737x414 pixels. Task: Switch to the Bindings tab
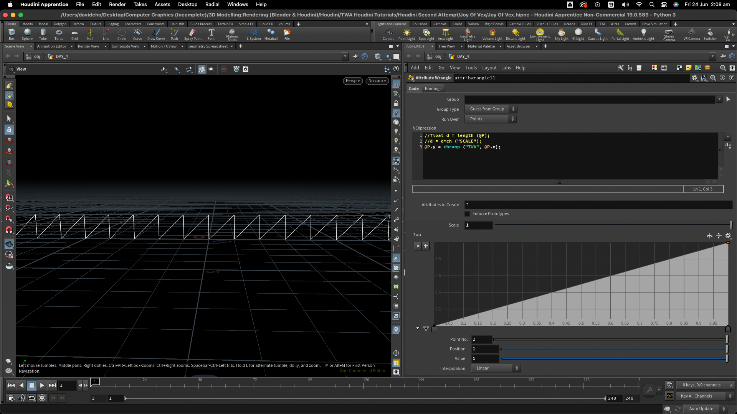(433, 89)
